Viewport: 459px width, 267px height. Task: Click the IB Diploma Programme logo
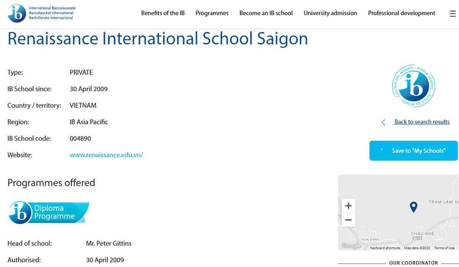(49, 212)
